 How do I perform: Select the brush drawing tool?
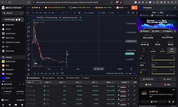(29, 40)
